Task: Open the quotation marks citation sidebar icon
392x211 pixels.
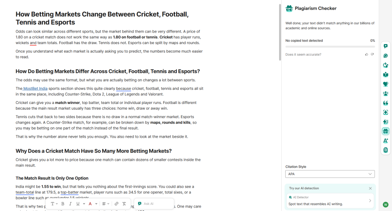Action: tap(385, 103)
